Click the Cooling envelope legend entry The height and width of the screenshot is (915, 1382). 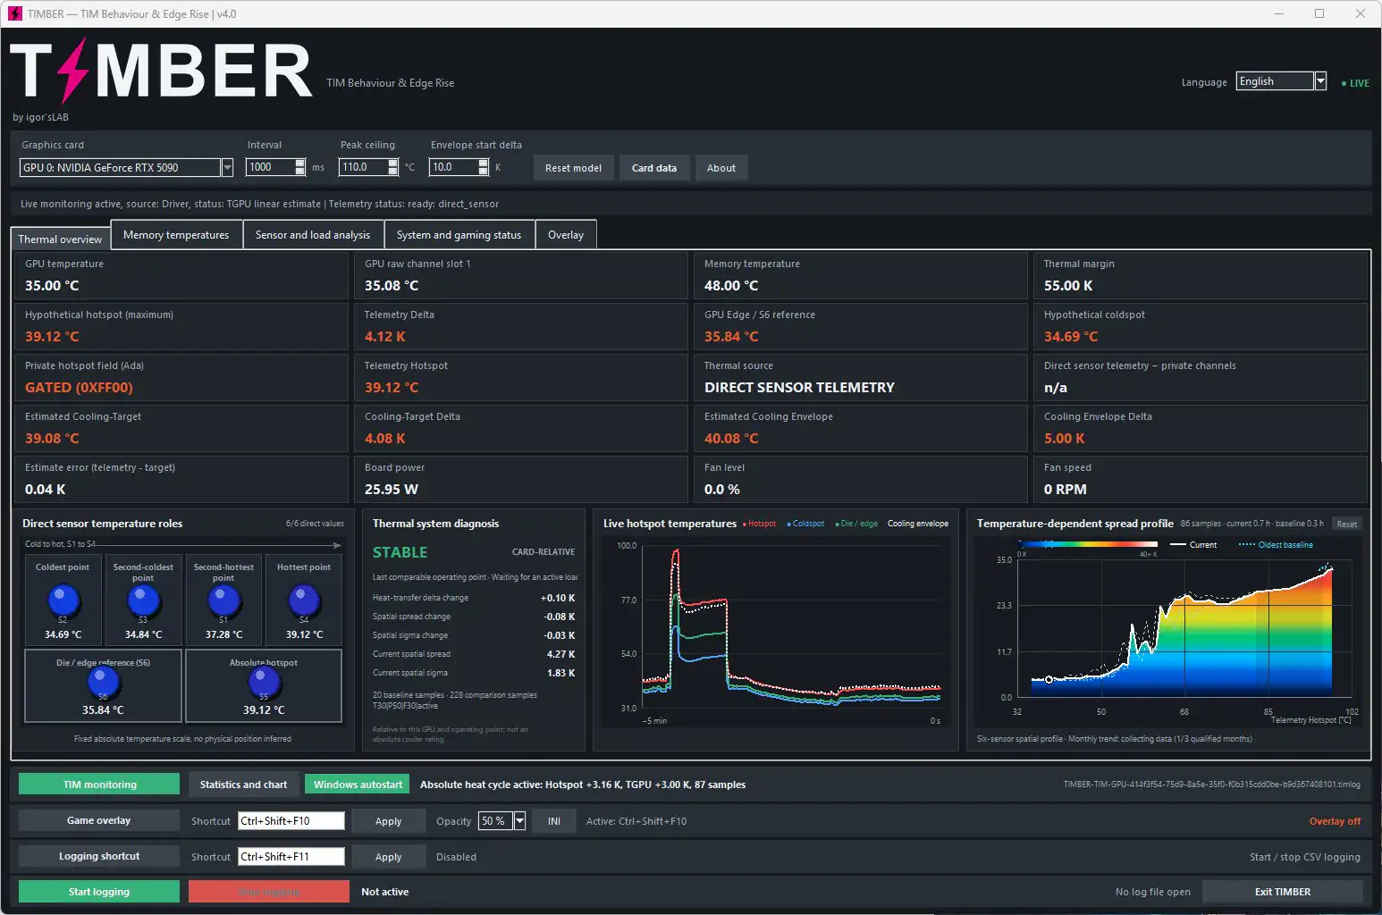[x=918, y=524]
